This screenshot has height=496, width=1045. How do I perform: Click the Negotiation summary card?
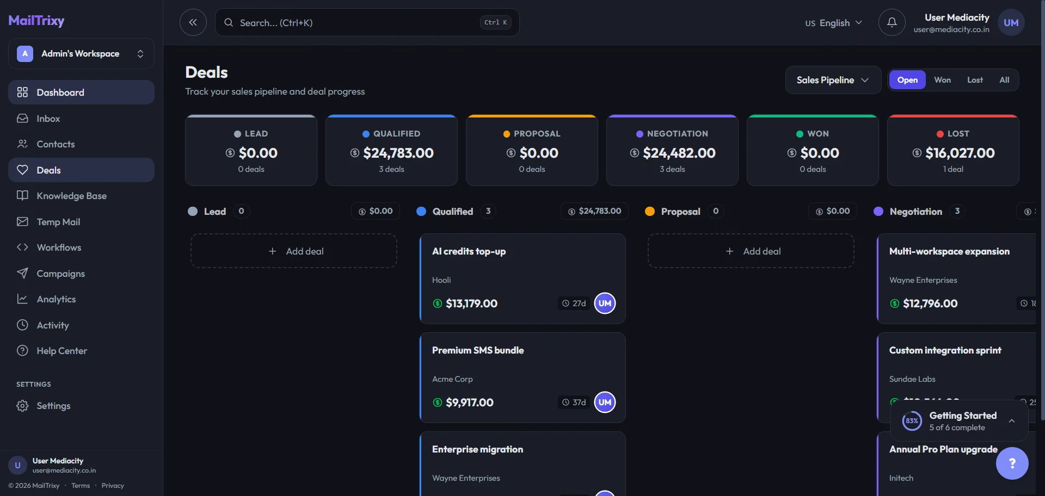pos(672,151)
